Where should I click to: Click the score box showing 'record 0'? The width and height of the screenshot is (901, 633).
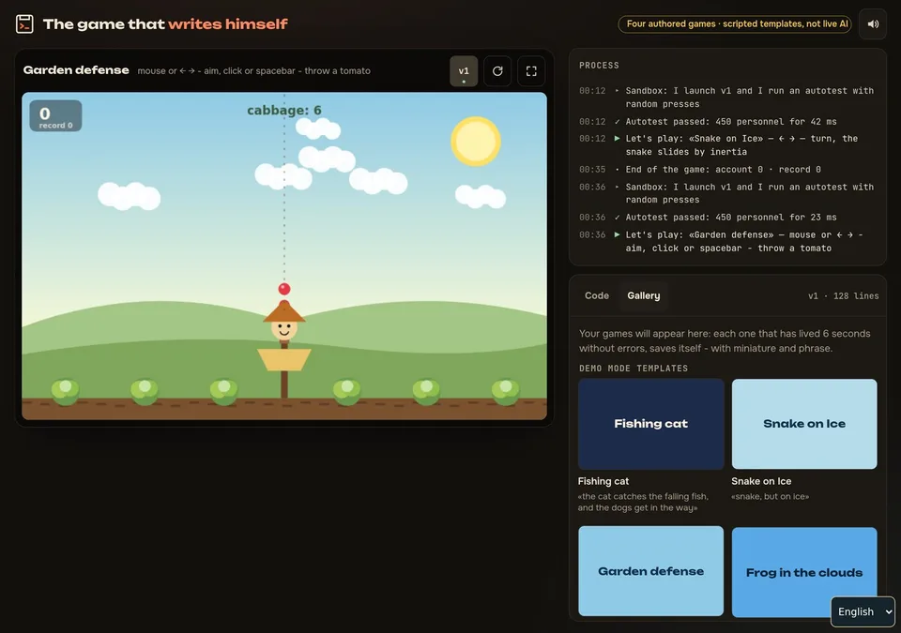pyautogui.click(x=55, y=116)
